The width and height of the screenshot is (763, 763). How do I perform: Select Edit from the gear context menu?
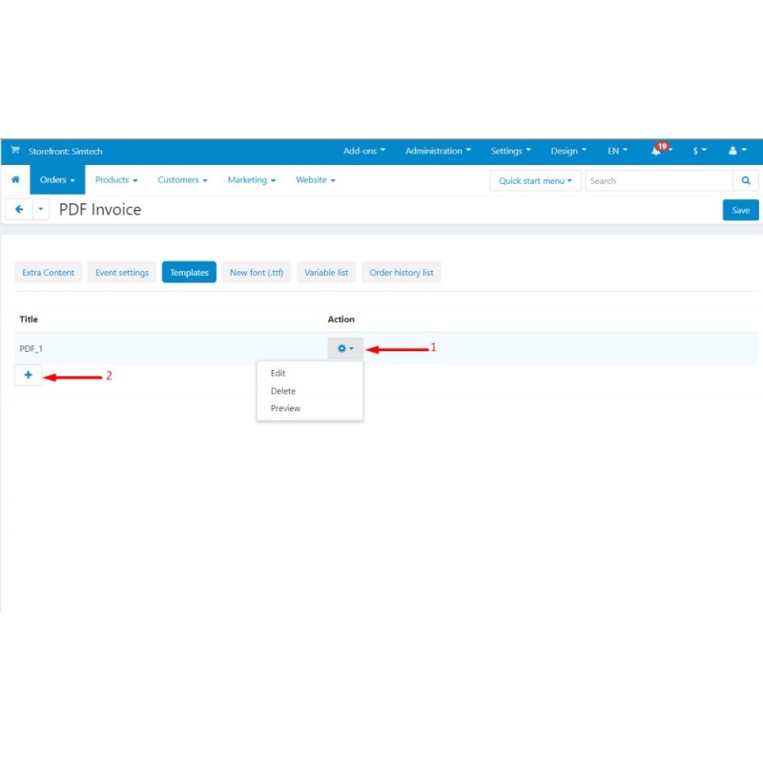(x=278, y=373)
